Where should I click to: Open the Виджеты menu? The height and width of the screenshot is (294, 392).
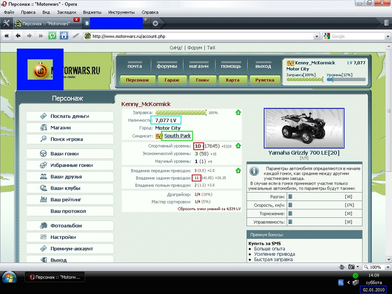pos(92,12)
